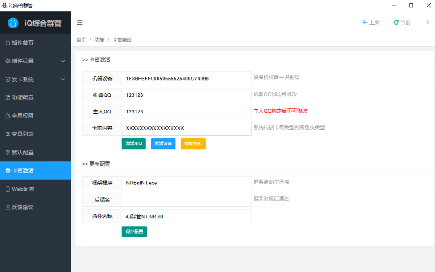Viewport: 435px width, 272px height.
Task: Open the 功能配置 sidebar item
Action: pos(36,97)
